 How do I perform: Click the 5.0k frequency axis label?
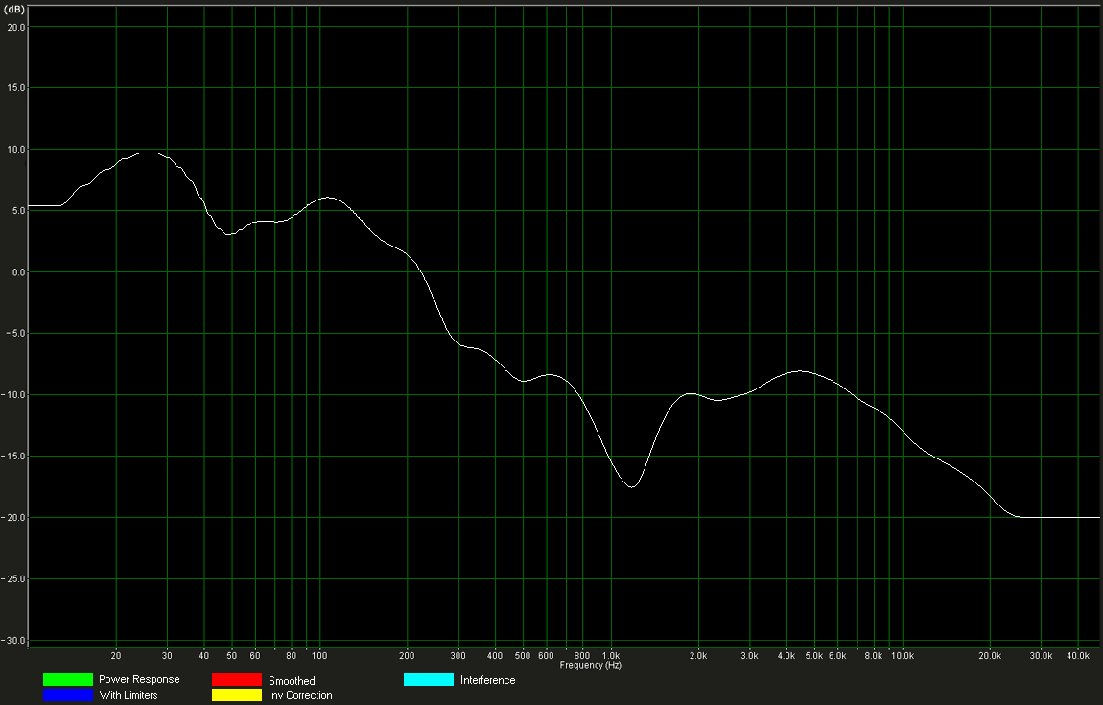814,656
